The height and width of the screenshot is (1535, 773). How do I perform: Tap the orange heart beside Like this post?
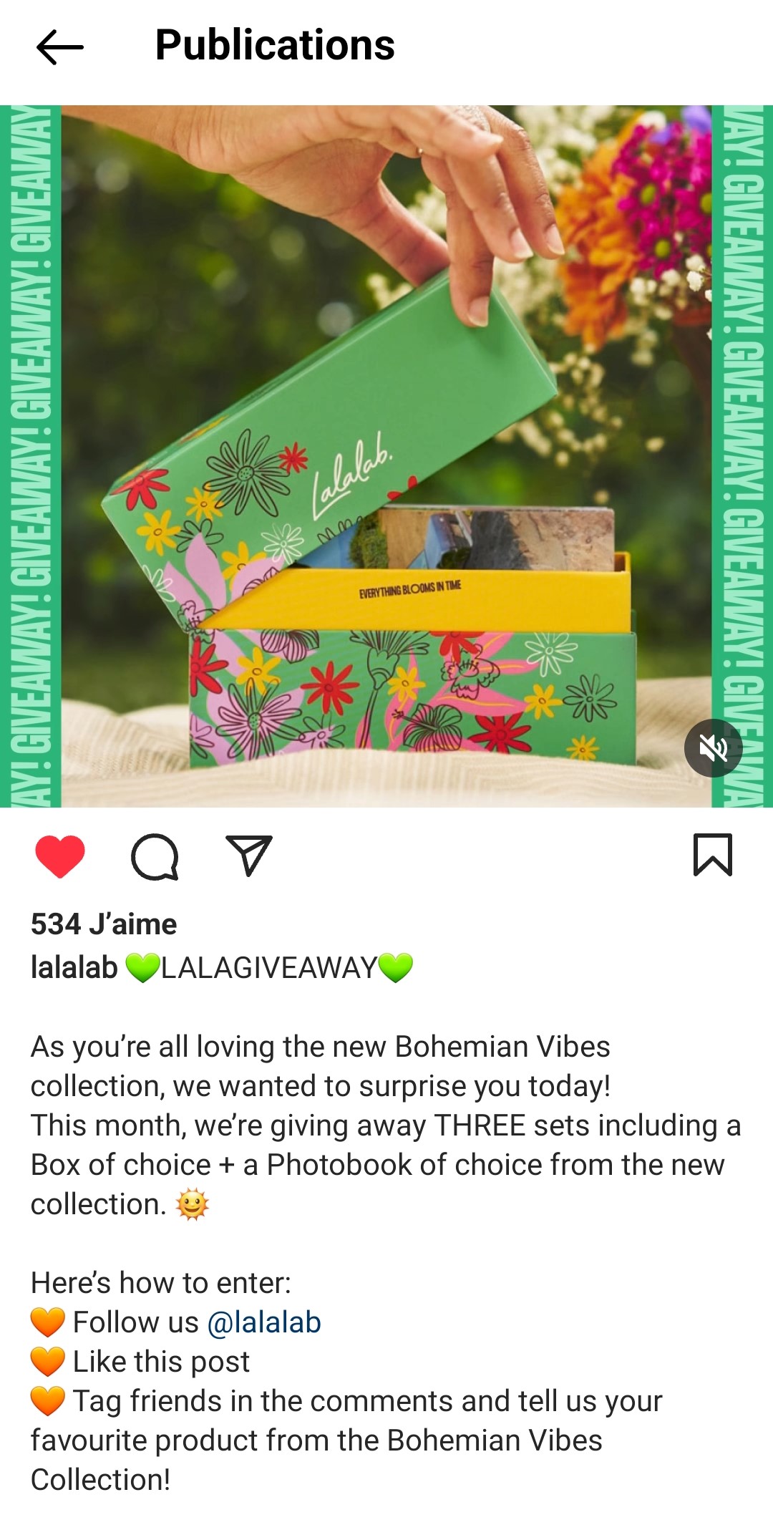[48, 1362]
